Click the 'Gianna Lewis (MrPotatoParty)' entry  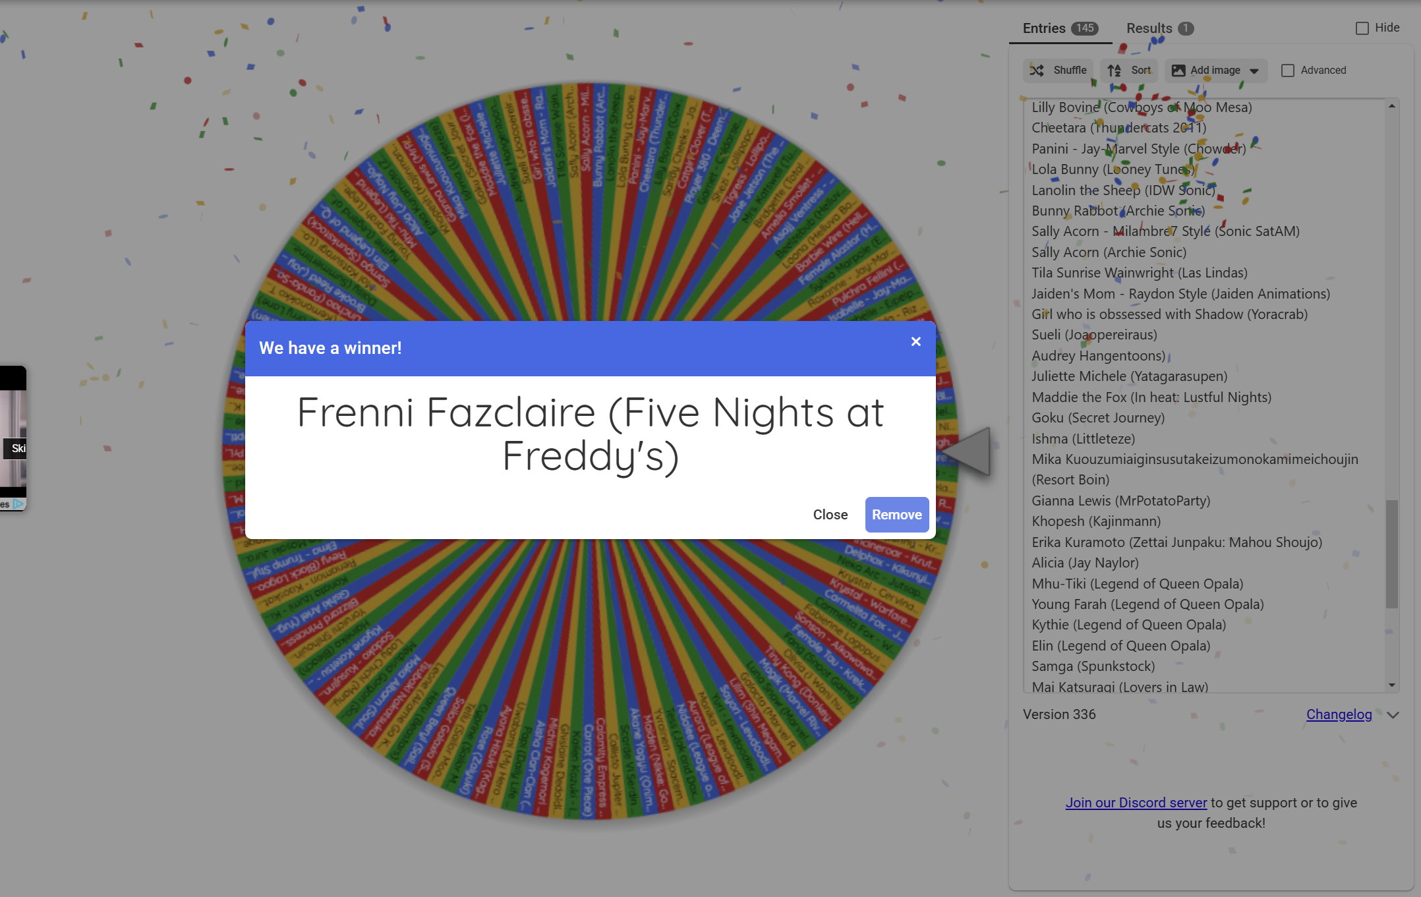[x=1121, y=501]
